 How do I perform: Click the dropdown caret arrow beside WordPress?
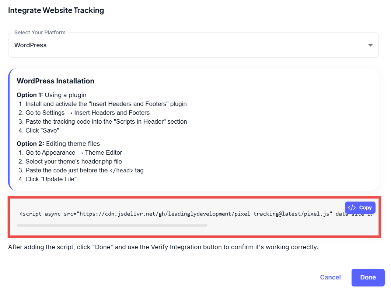(370, 45)
